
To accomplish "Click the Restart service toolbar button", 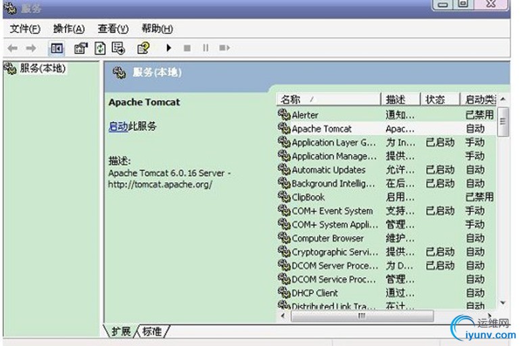I will pos(224,49).
